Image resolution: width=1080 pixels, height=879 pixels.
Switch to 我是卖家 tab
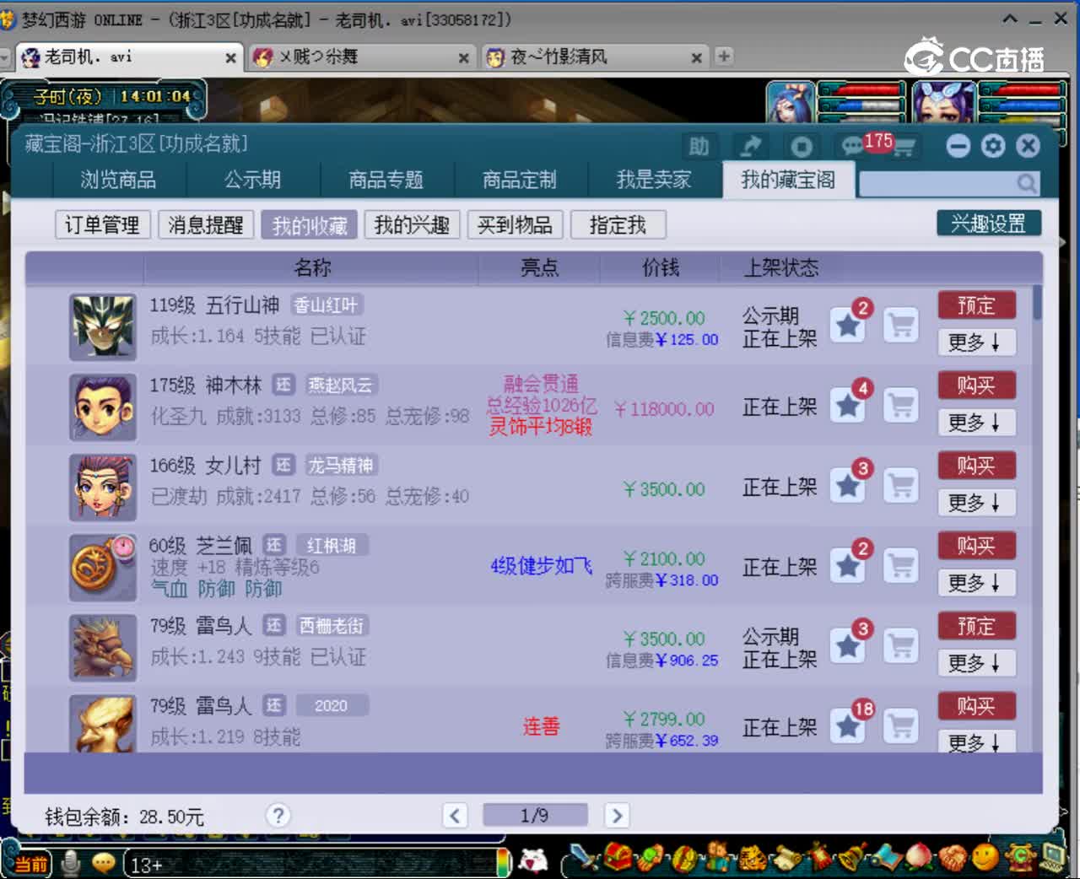point(654,180)
